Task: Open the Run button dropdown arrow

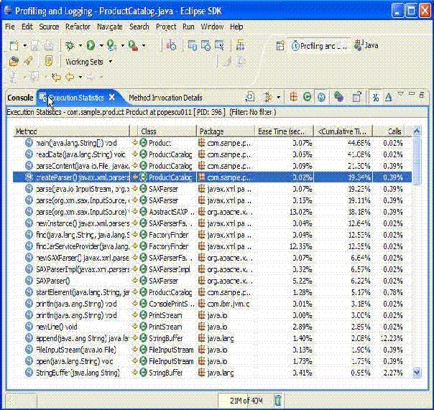Action: point(101,45)
